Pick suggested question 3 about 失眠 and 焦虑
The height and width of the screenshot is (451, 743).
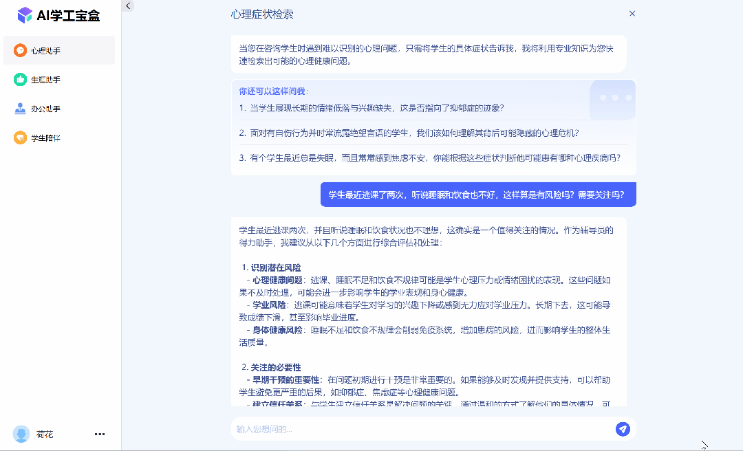tap(429, 157)
